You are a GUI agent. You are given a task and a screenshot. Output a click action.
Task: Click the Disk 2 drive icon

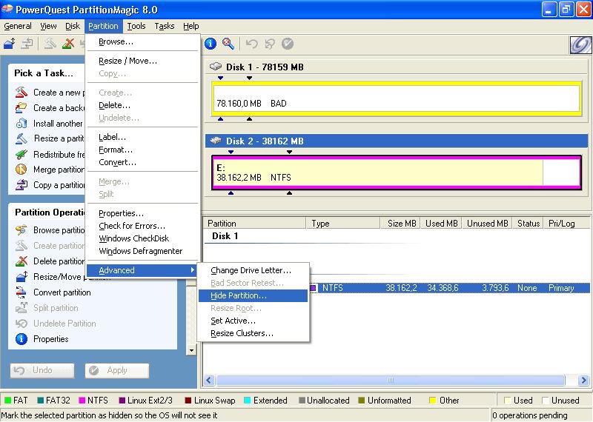(216, 141)
